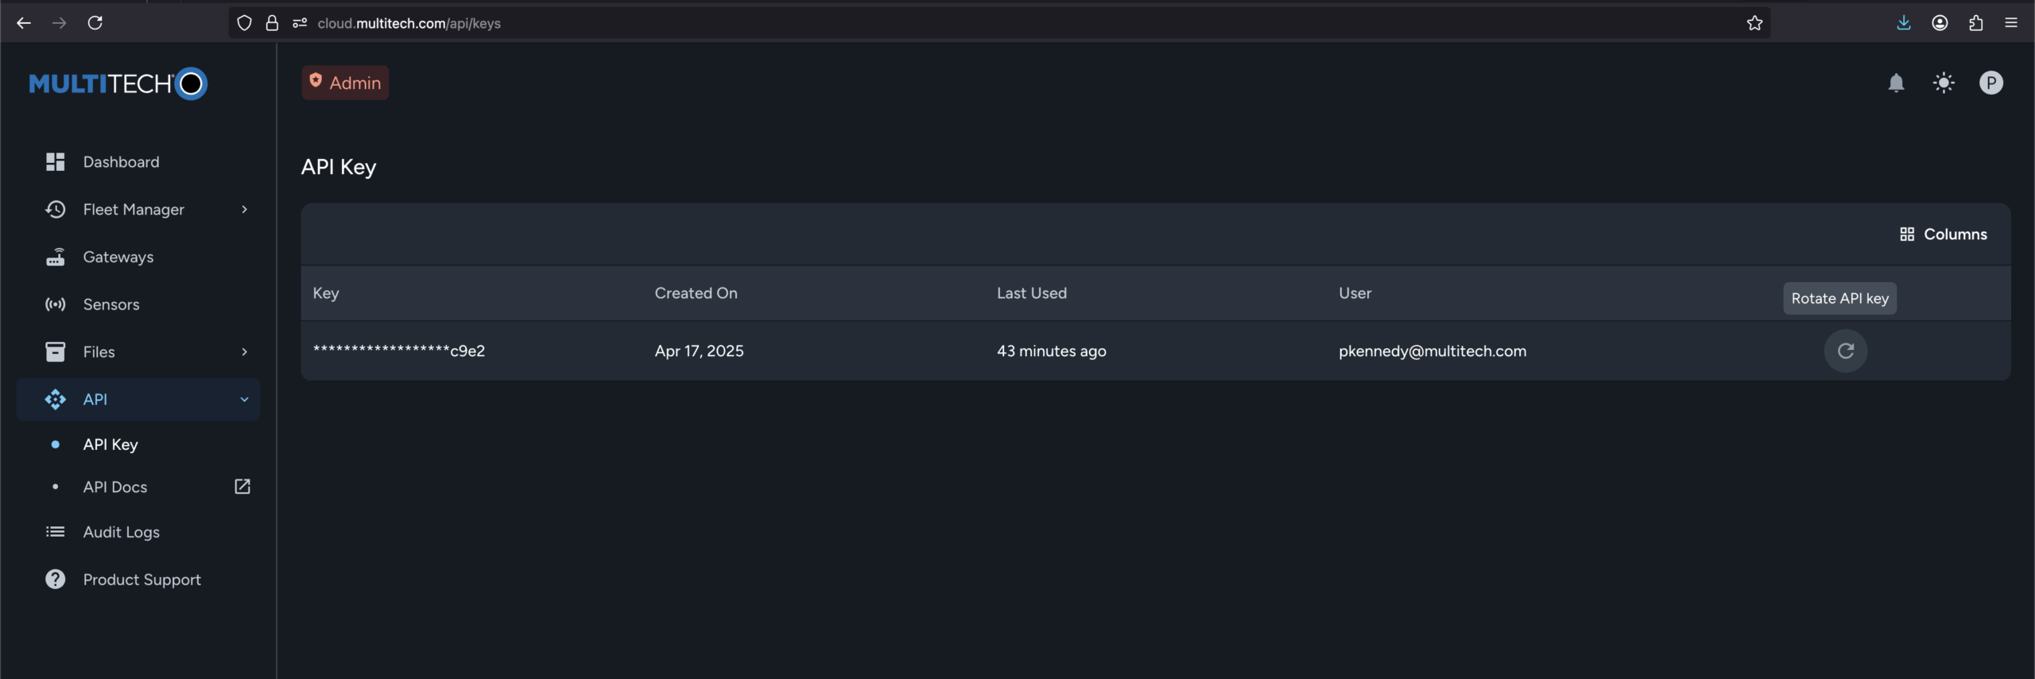Click the masked key ending c9e2
The height and width of the screenshot is (679, 2035).
pos(398,351)
